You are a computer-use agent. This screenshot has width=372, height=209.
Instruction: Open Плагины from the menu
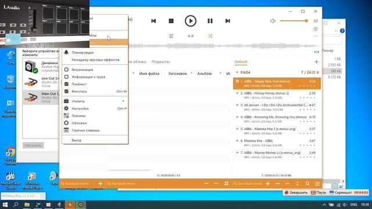click(x=95, y=116)
